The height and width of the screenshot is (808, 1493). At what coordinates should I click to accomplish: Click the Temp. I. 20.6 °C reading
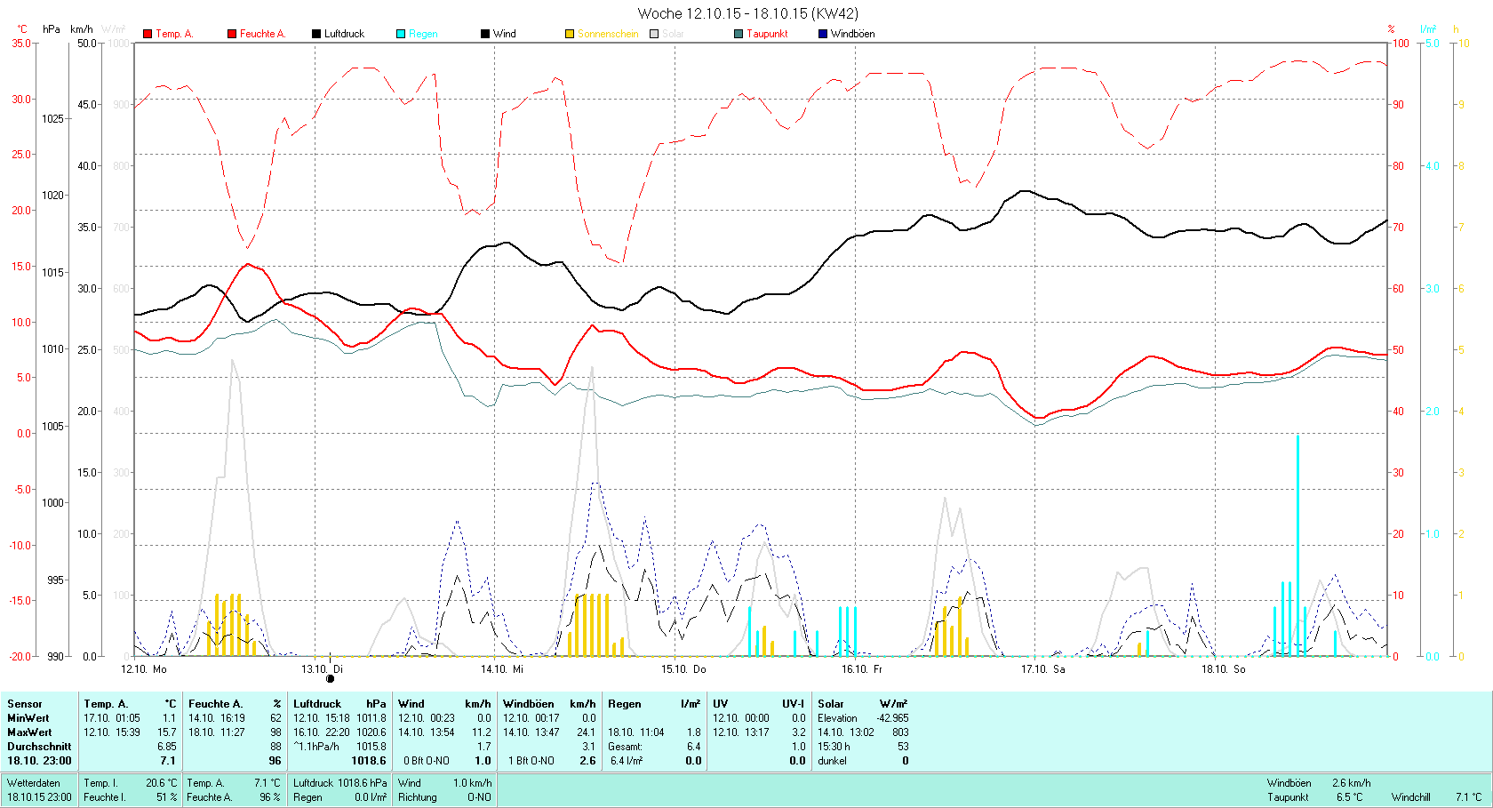click(131, 783)
